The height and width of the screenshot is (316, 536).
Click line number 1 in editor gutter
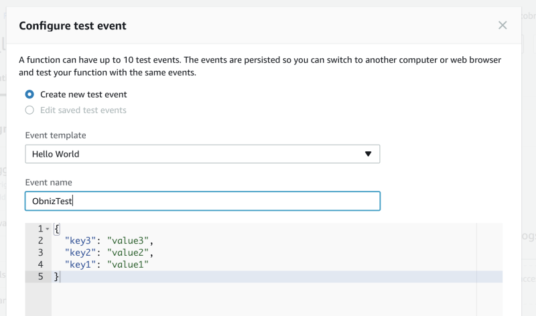point(40,229)
